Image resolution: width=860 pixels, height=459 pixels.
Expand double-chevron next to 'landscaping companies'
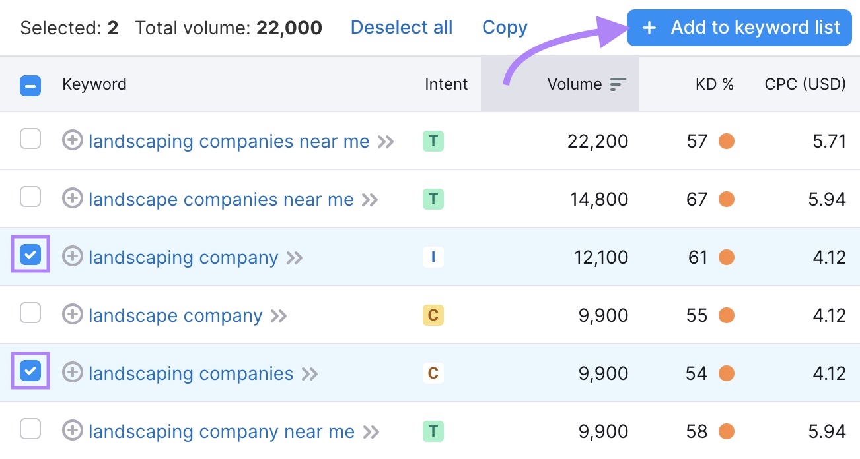tap(310, 373)
